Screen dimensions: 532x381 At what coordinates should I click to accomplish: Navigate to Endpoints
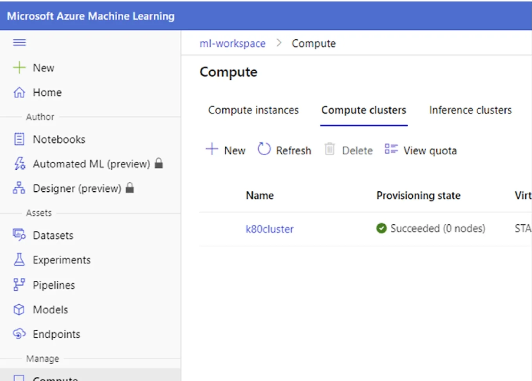[x=56, y=334]
